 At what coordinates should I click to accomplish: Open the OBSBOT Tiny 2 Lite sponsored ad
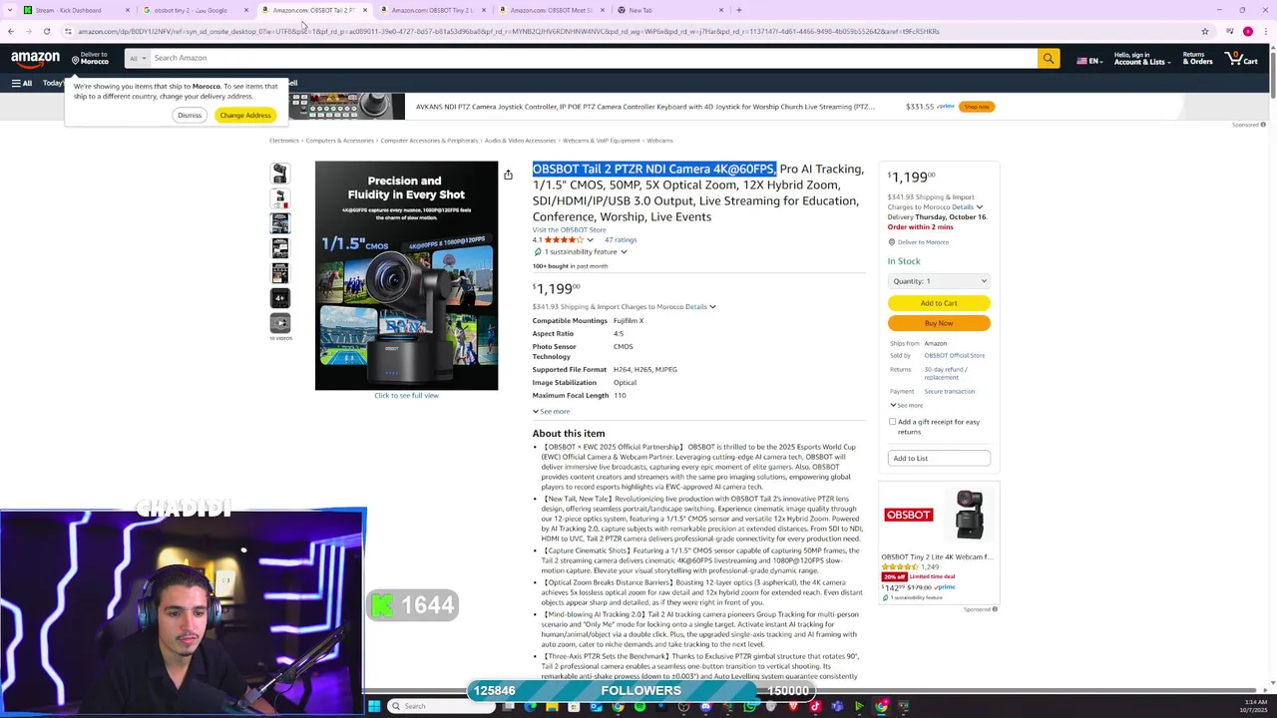coord(939,543)
